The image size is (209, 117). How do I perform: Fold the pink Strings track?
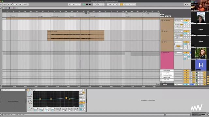(x=162, y=53)
